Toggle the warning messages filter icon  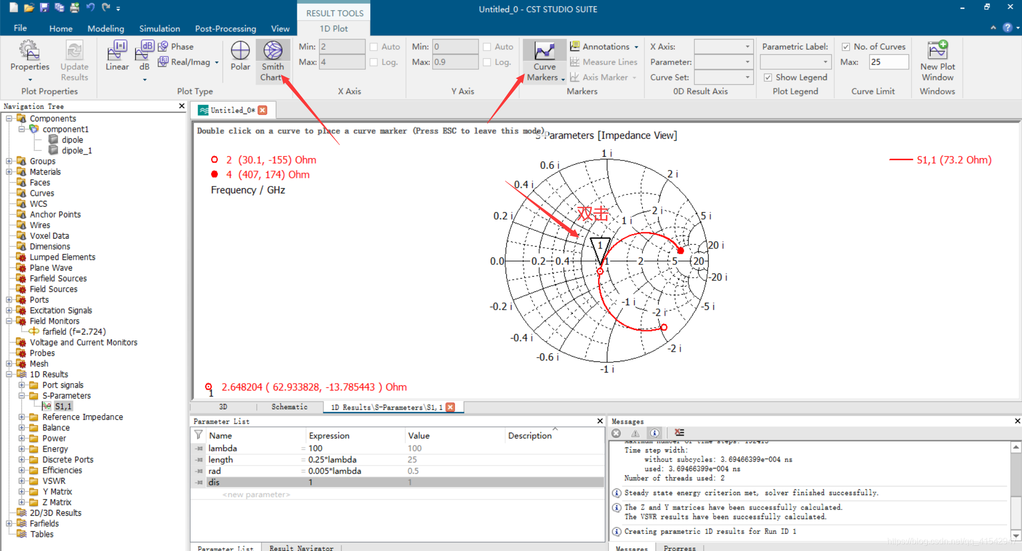click(x=635, y=433)
